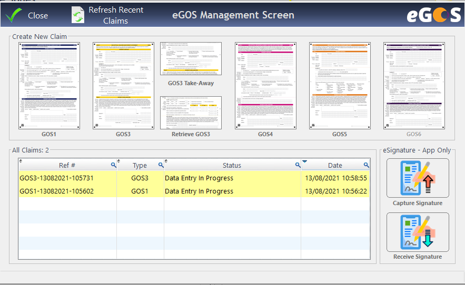Click the Refresh Recent Claims text
This screenshot has width=465, height=285.
pos(116,15)
